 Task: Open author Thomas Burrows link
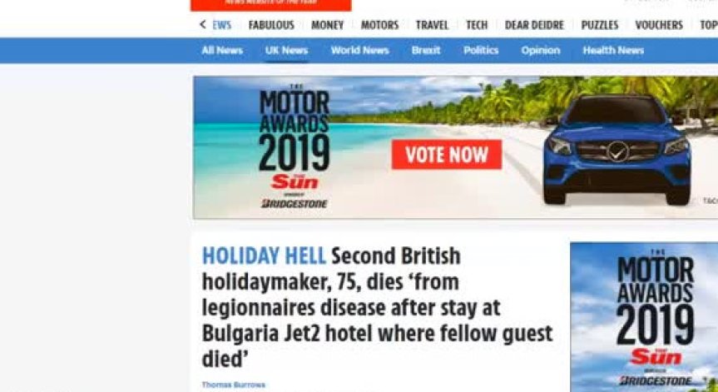point(234,385)
